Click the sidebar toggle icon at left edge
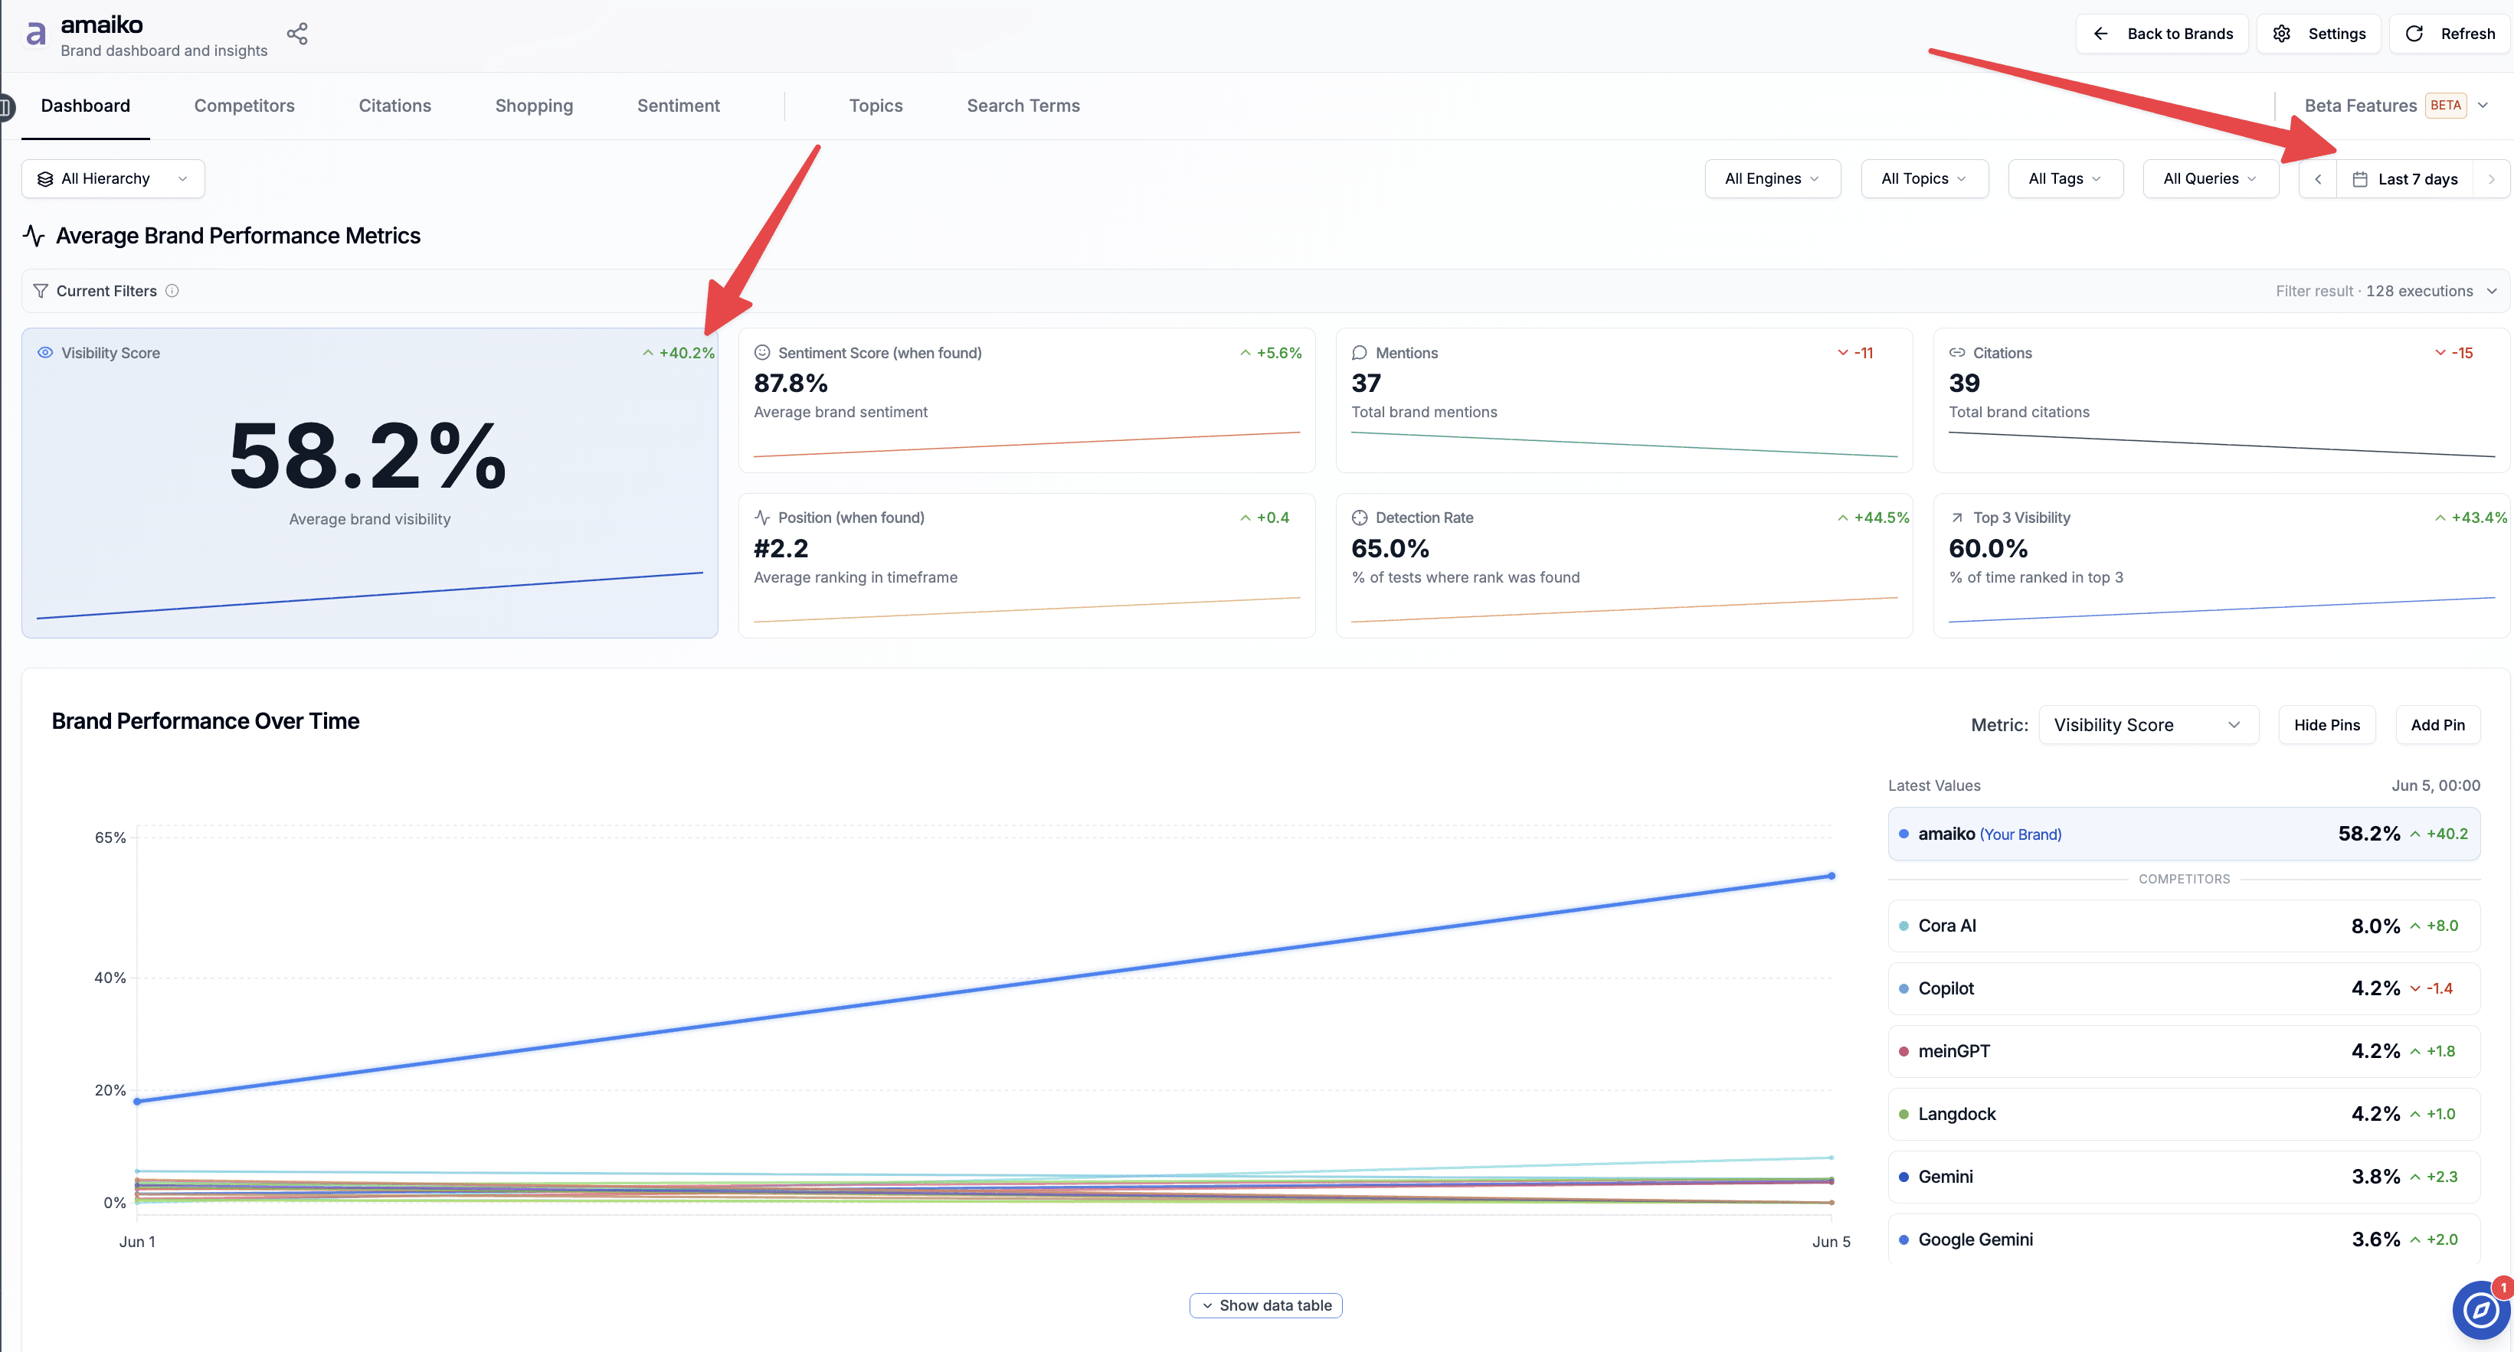The width and height of the screenshot is (2514, 1352). coord(6,106)
